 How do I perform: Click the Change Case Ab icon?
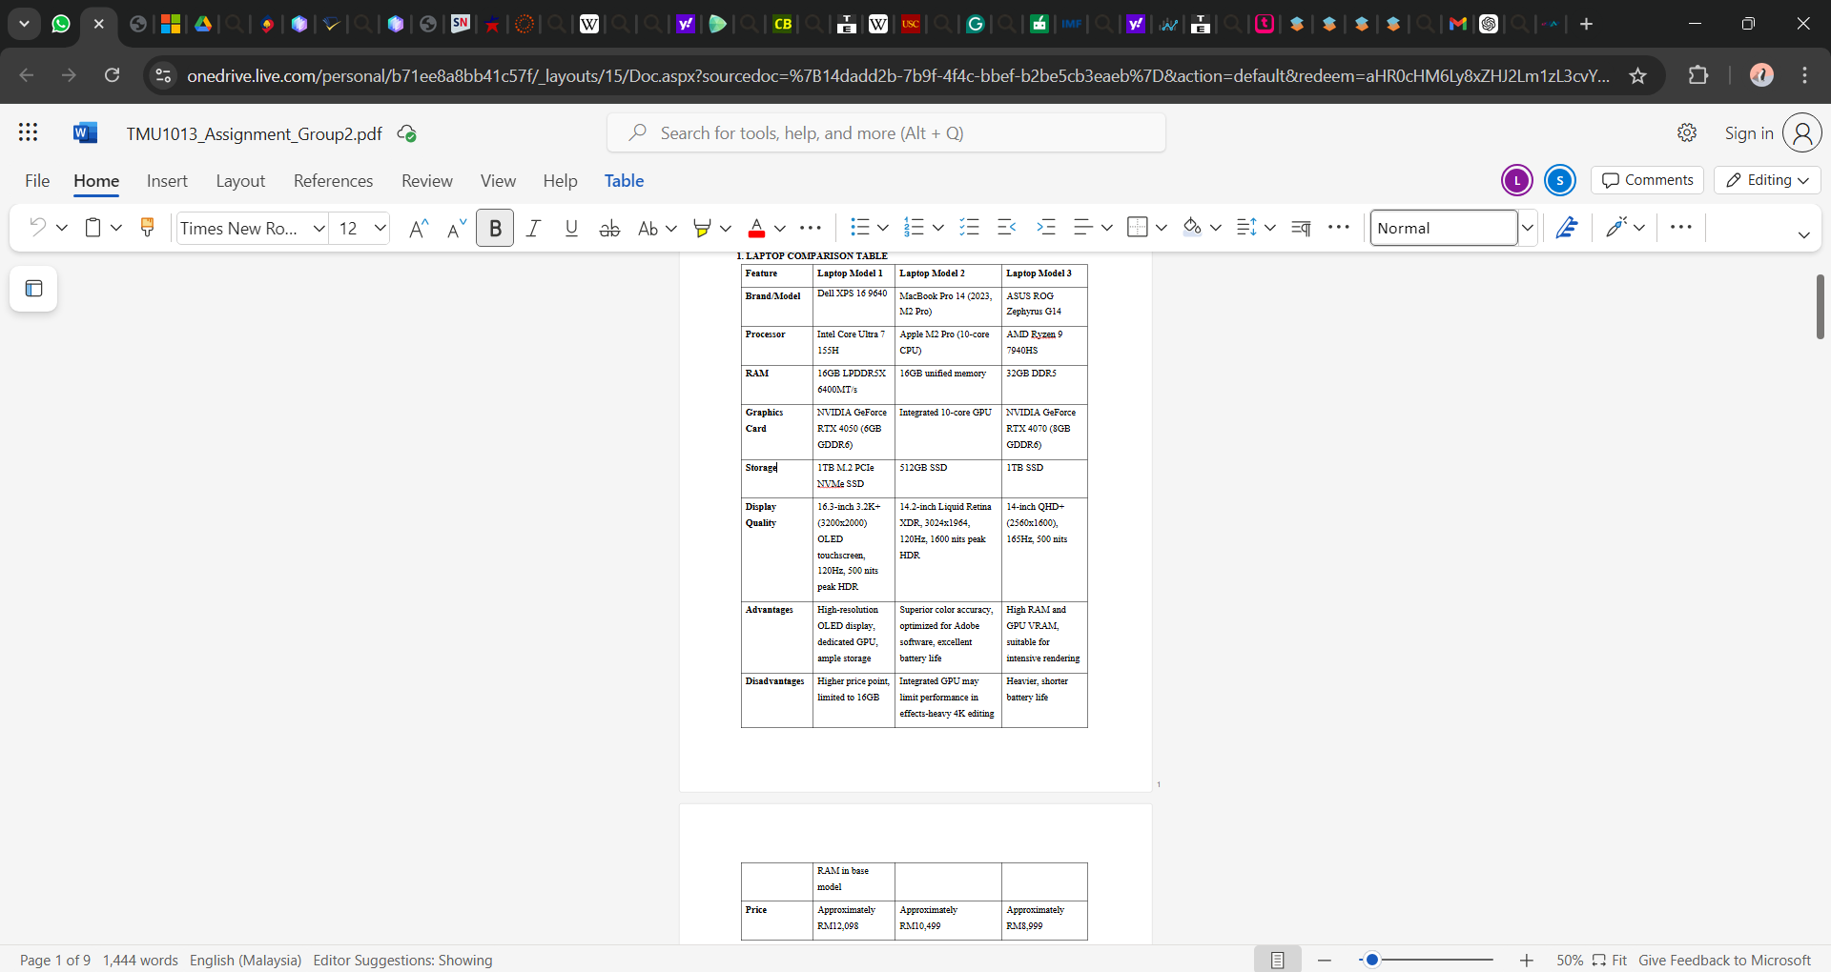click(x=648, y=228)
